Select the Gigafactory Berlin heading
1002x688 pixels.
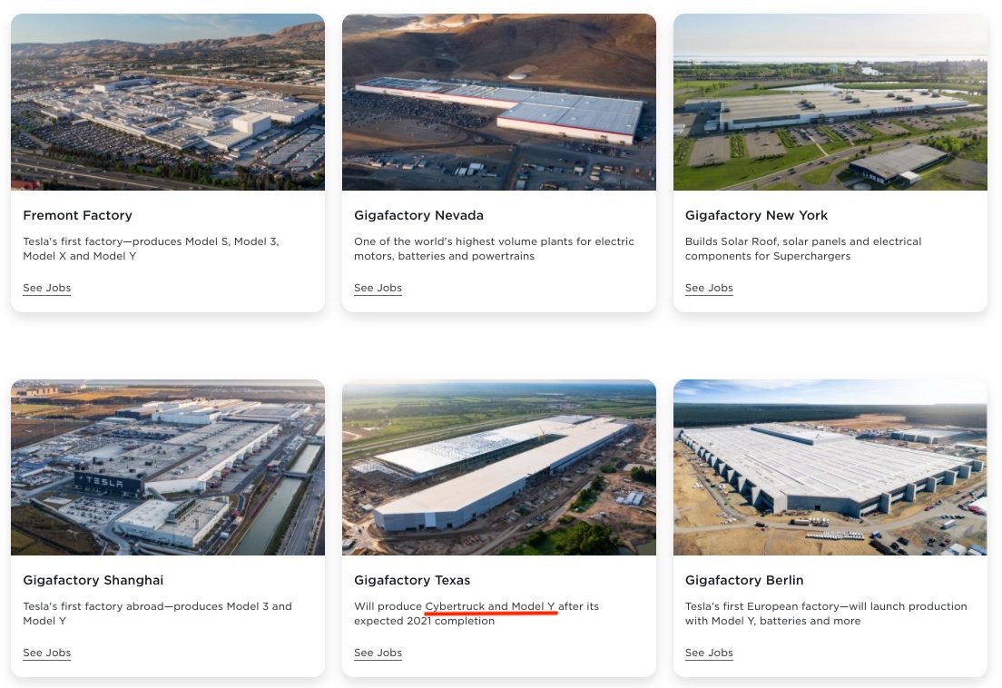pyautogui.click(x=744, y=580)
